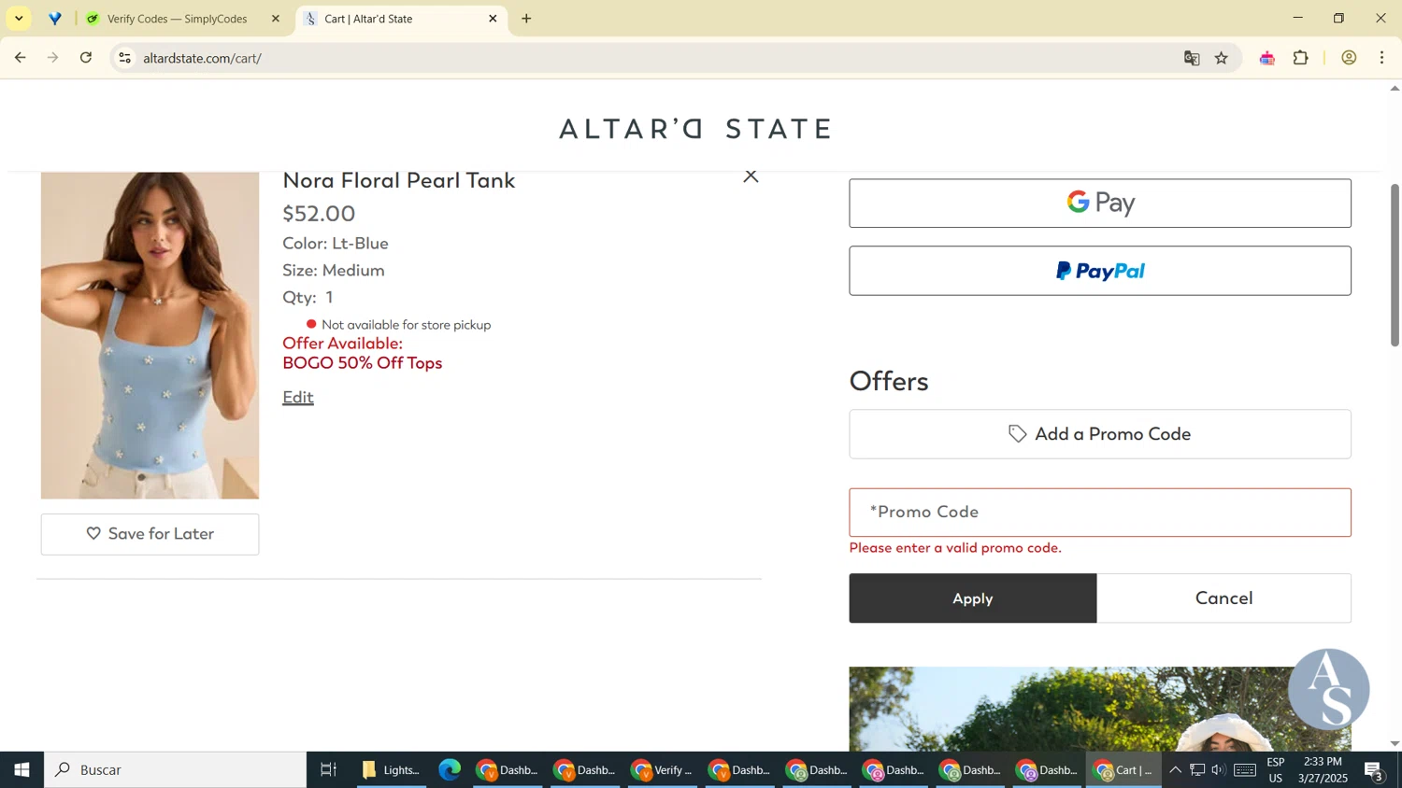
Task: Reload the current page
Action: 86,58
